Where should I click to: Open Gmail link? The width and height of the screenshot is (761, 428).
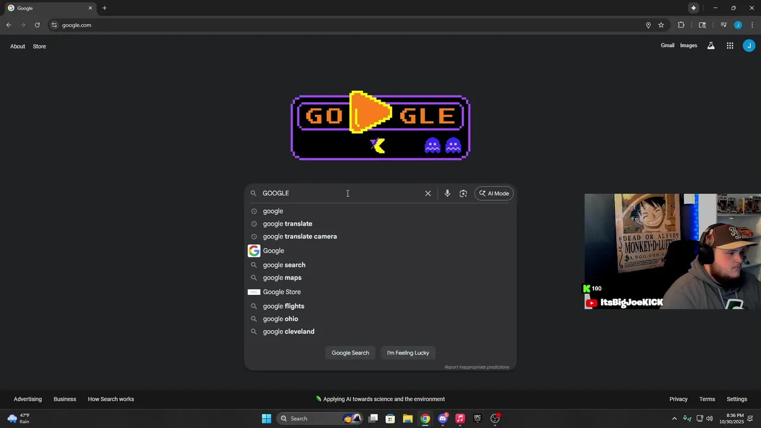point(668,46)
